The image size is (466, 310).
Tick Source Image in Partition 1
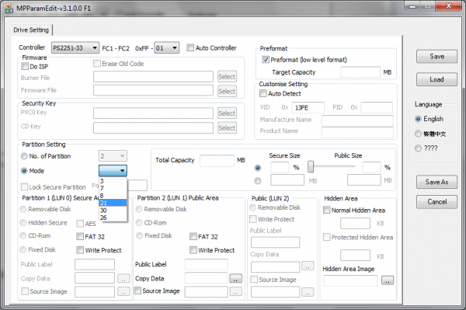pos(25,291)
